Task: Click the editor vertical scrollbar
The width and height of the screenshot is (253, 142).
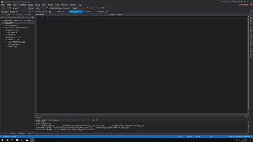Action: click(x=248, y=64)
